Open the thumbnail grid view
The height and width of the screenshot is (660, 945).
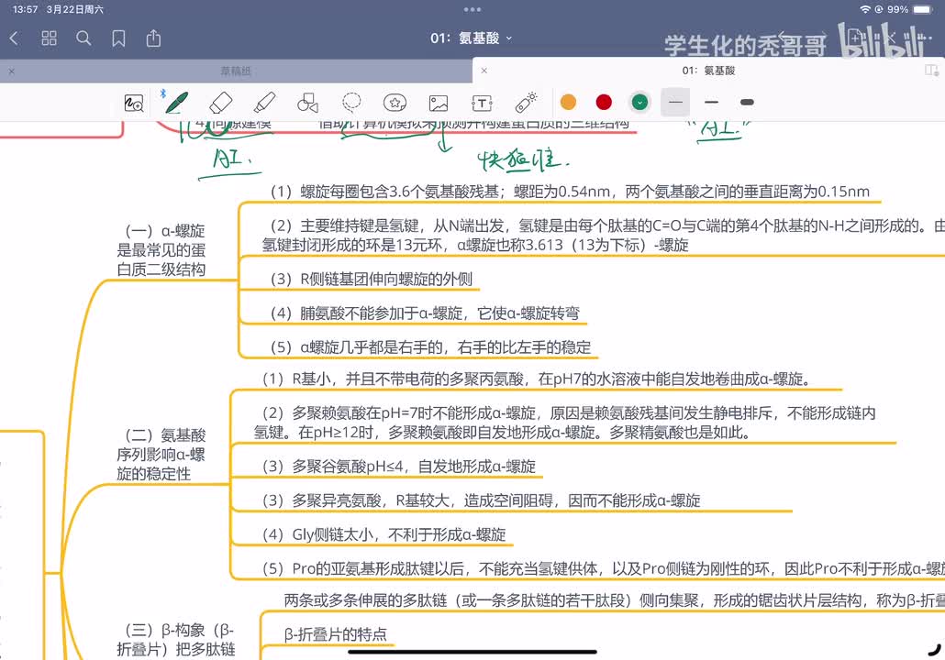(x=49, y=38)
